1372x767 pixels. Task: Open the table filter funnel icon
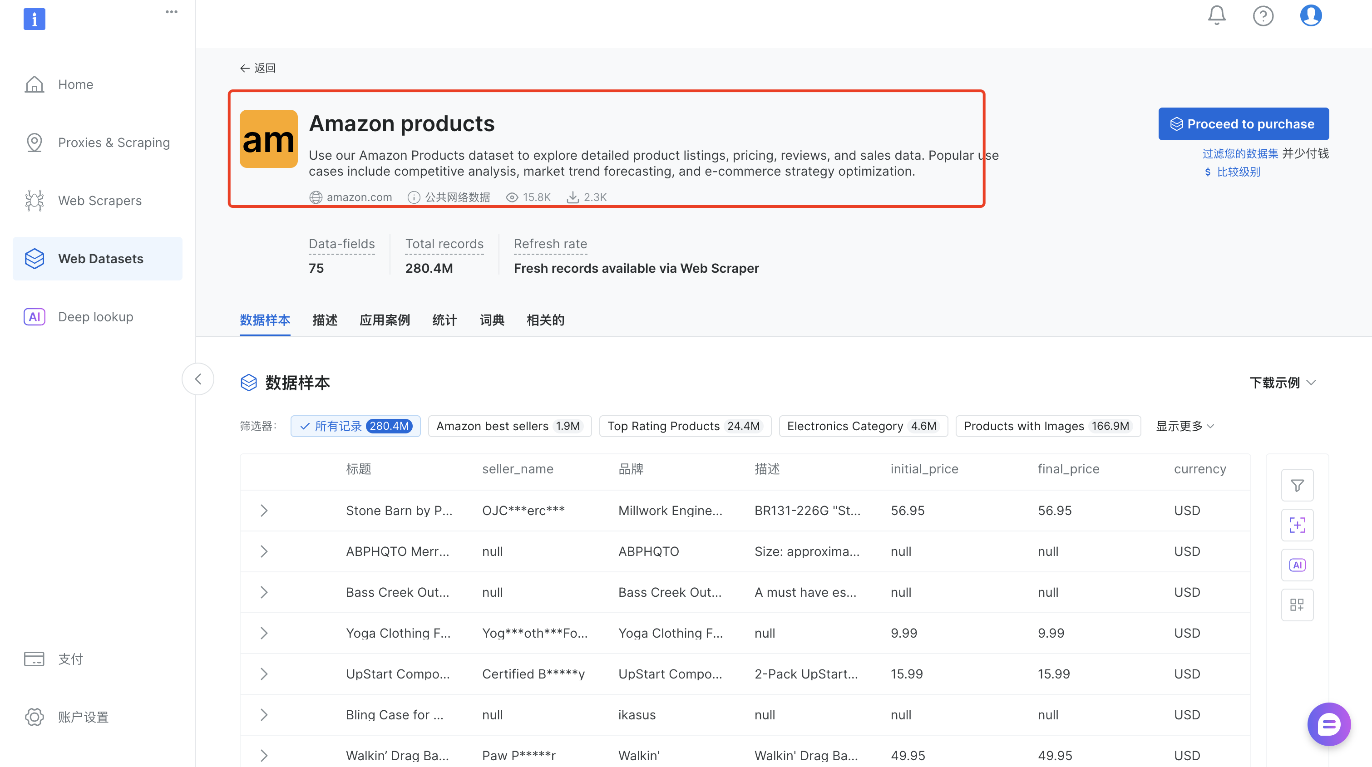pos(1297,486)
